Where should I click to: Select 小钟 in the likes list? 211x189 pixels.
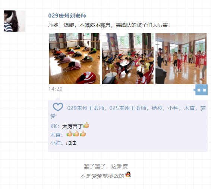[x=173, y=108]
